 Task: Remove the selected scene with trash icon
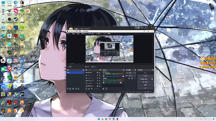(x=70, y=89)
